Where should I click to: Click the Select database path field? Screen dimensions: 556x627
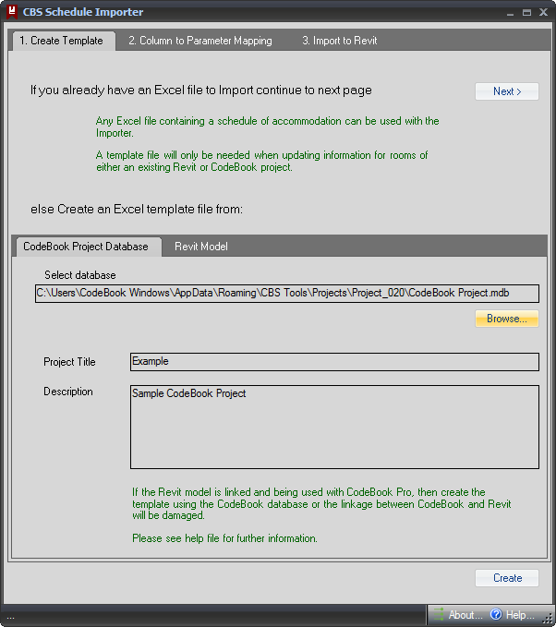click(287, 293)
